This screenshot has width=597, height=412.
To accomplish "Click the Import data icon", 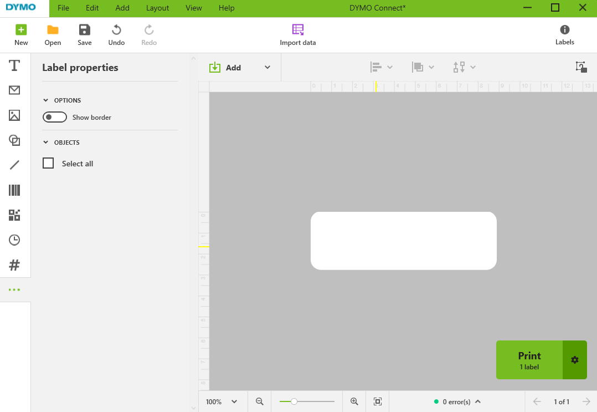I will pos(298,30).
